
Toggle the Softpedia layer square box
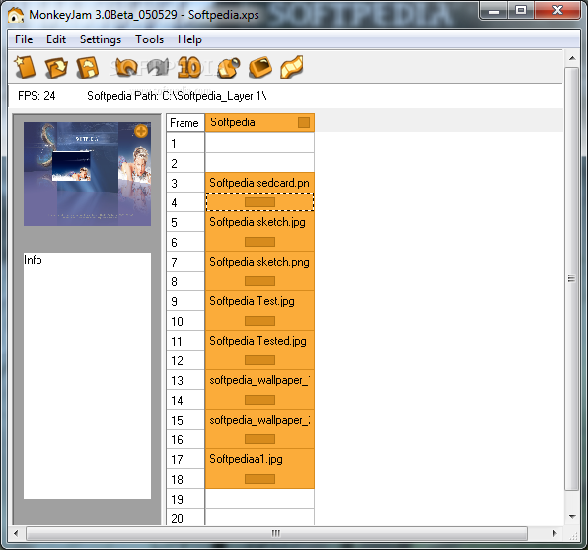point(304,122)
